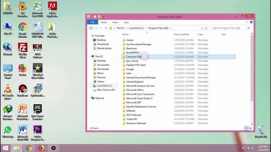The width and height of the screenshot is (271, 152).
Task: Open the Home ribbon tab
Action: tap(104, 22)
